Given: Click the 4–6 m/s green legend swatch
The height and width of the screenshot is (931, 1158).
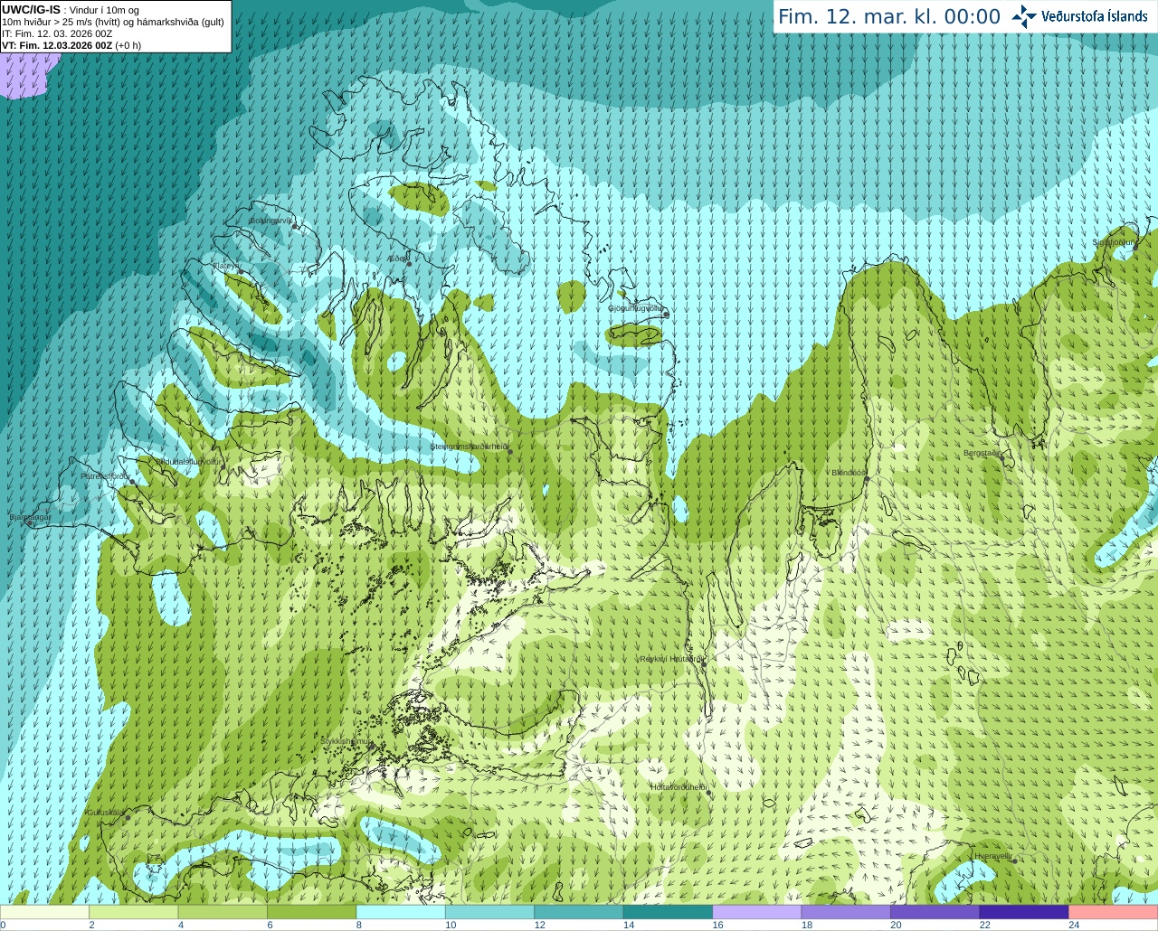Looking at the screenshot, I should [223, 912].
